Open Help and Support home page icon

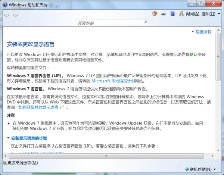[155, 14]
